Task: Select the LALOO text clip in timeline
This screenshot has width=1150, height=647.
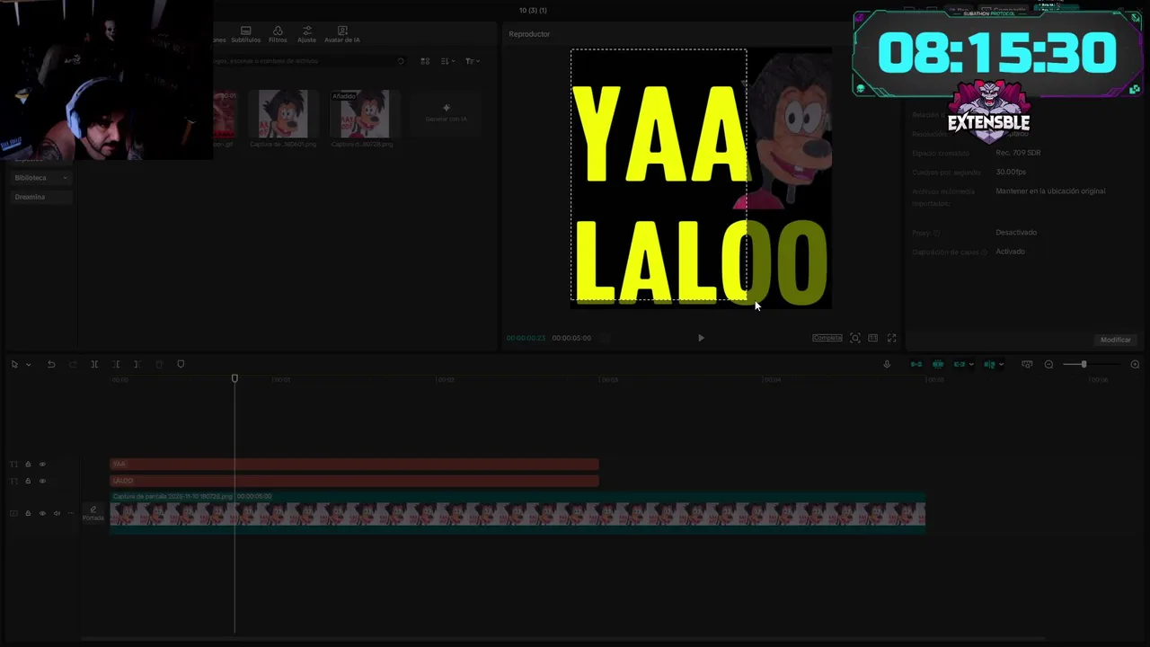Action: coord(354,481)
